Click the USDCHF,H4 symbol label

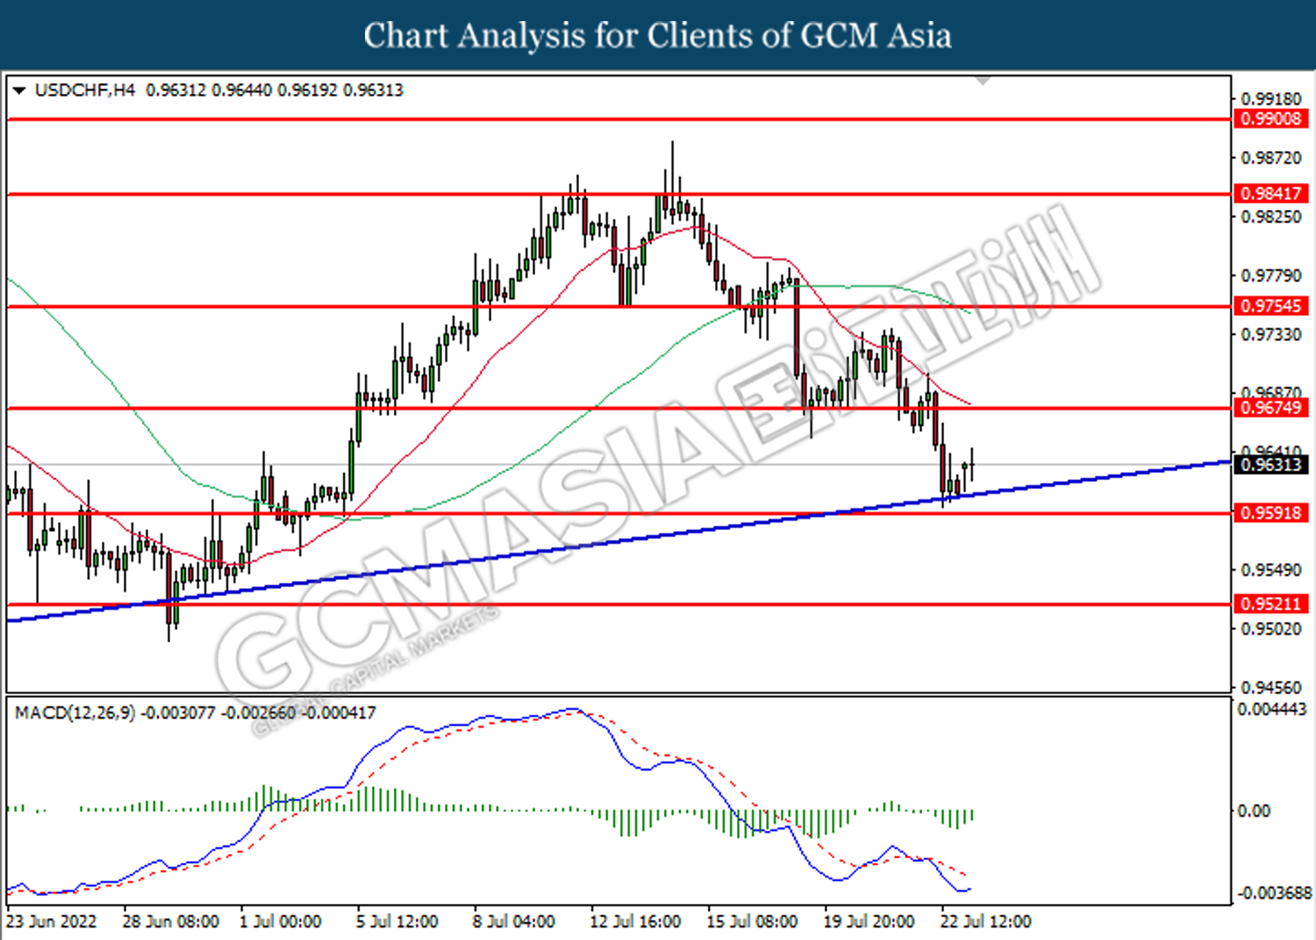click(x=85, y=90)
